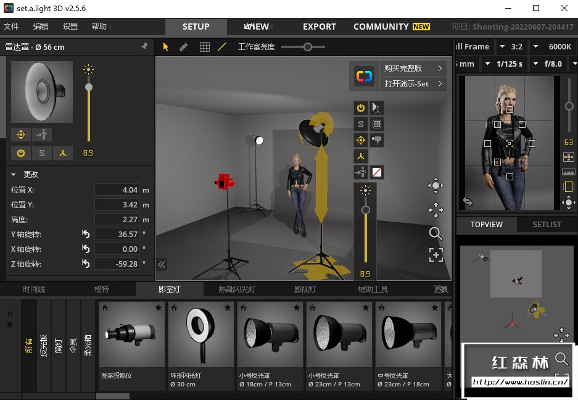Switch to the SETLIST tab
This screenshot has height=400, width=578.
tap(547, 224)
